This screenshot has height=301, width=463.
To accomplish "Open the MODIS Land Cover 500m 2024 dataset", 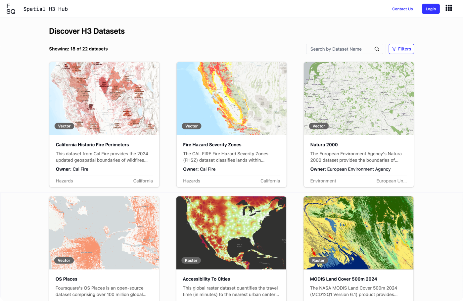I will click(344, 279).
